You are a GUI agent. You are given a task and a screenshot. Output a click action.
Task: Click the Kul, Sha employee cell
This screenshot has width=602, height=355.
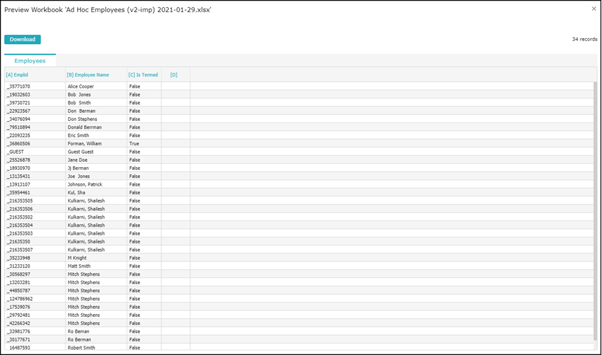pyautogui.click(x=76, y=193)
